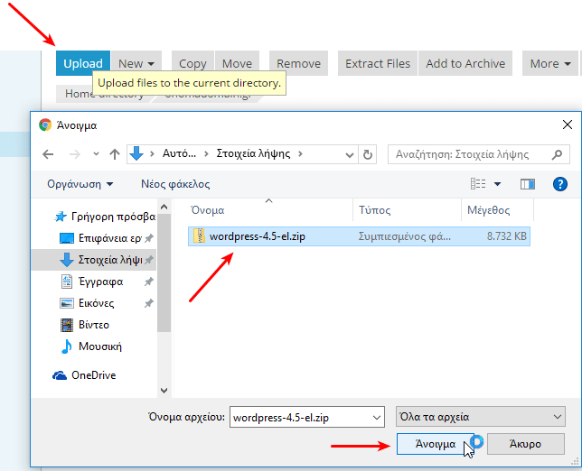Select Στοιχεία λήψης in the sidebar
Viewport: 582px width, 471px height.
point(94,260)
